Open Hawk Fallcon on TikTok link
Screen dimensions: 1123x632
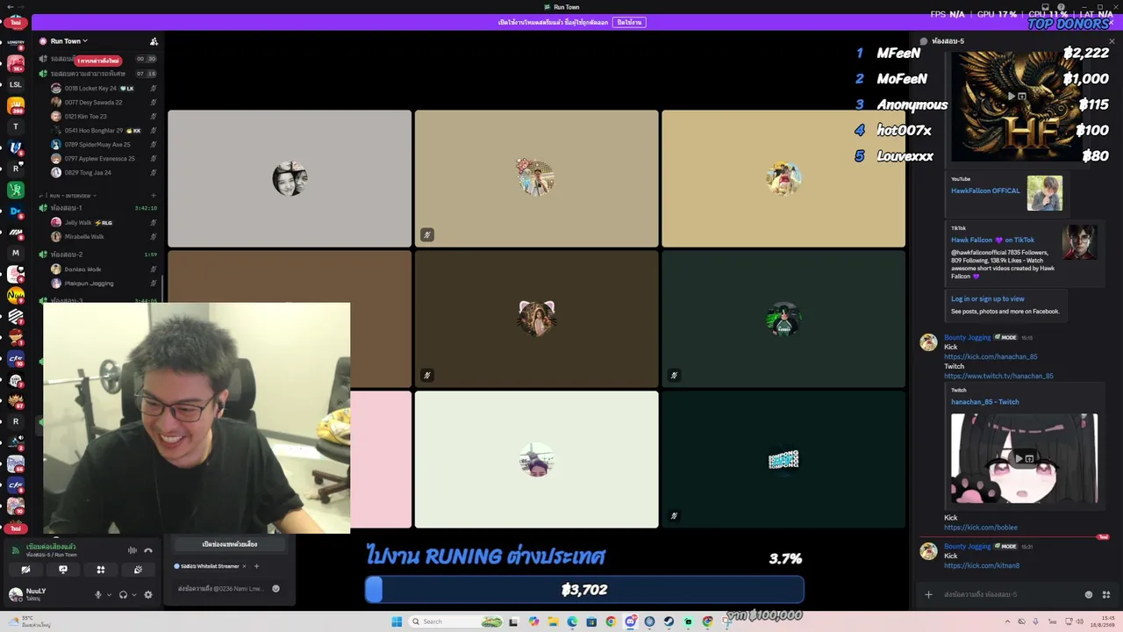(992, 240)
